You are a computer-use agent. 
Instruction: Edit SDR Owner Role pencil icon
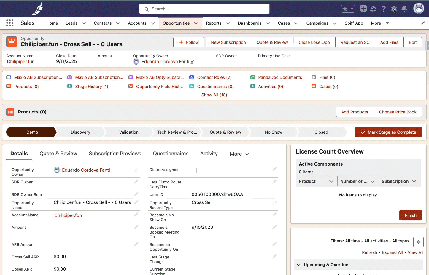tap(136, 194)
